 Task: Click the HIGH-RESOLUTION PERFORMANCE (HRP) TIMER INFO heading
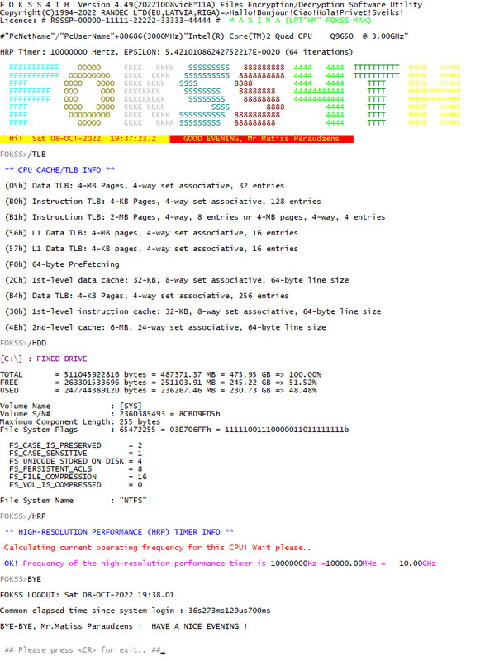(119, 532)
